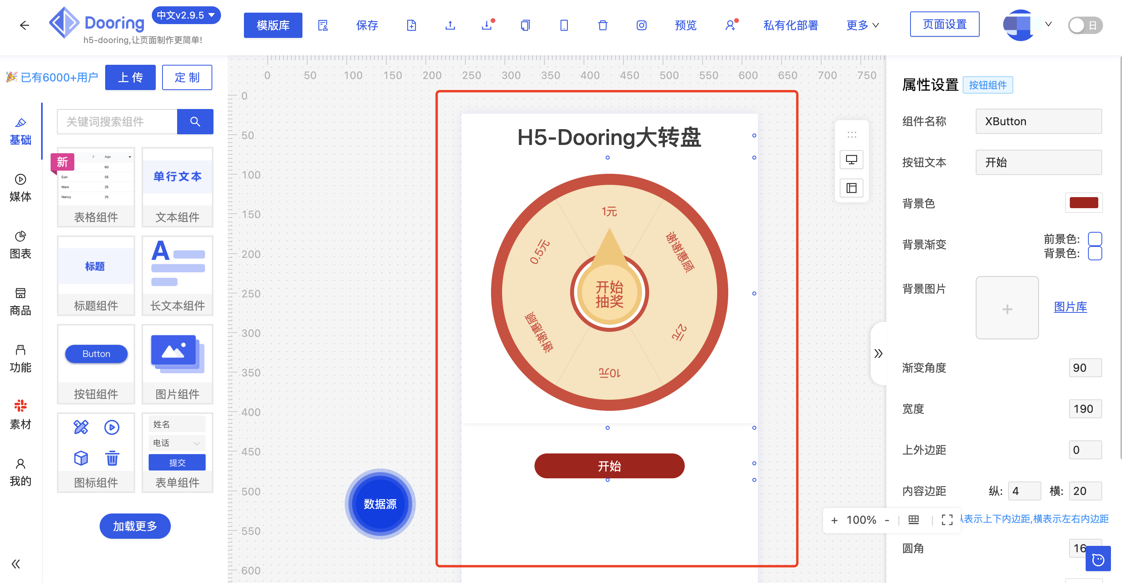Click the 页面设置 button
The height and width of the screenshot is (583, 1122).
(944, 24)
